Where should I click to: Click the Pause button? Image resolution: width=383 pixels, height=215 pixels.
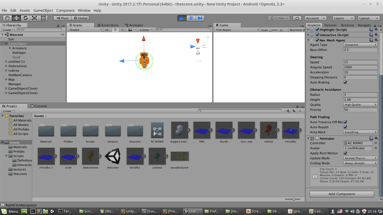pos(191,18)
